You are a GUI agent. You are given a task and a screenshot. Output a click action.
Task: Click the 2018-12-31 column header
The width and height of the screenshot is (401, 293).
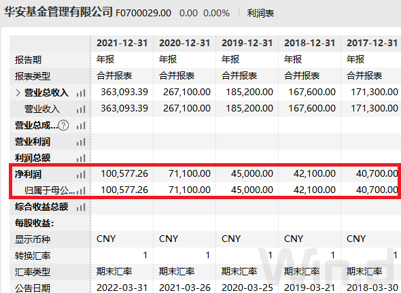pos(310,43)
